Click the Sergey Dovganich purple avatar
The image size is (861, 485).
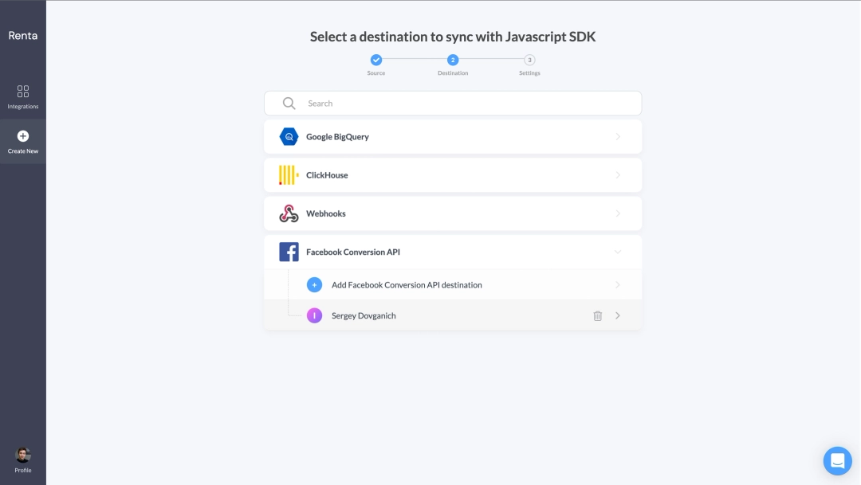[x=313, y=315]
